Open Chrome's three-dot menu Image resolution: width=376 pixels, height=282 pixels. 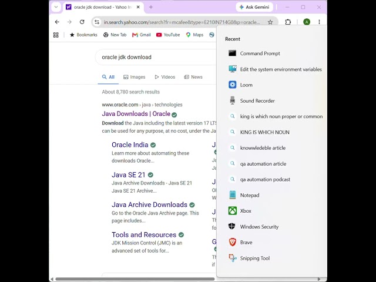pos(319,22)
